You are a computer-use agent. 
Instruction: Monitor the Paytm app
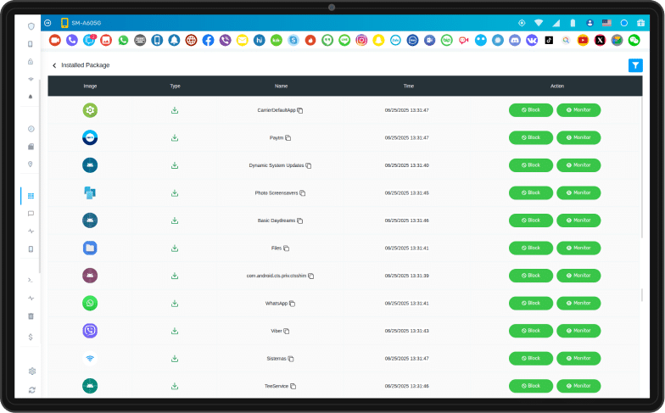click(578, 137)
